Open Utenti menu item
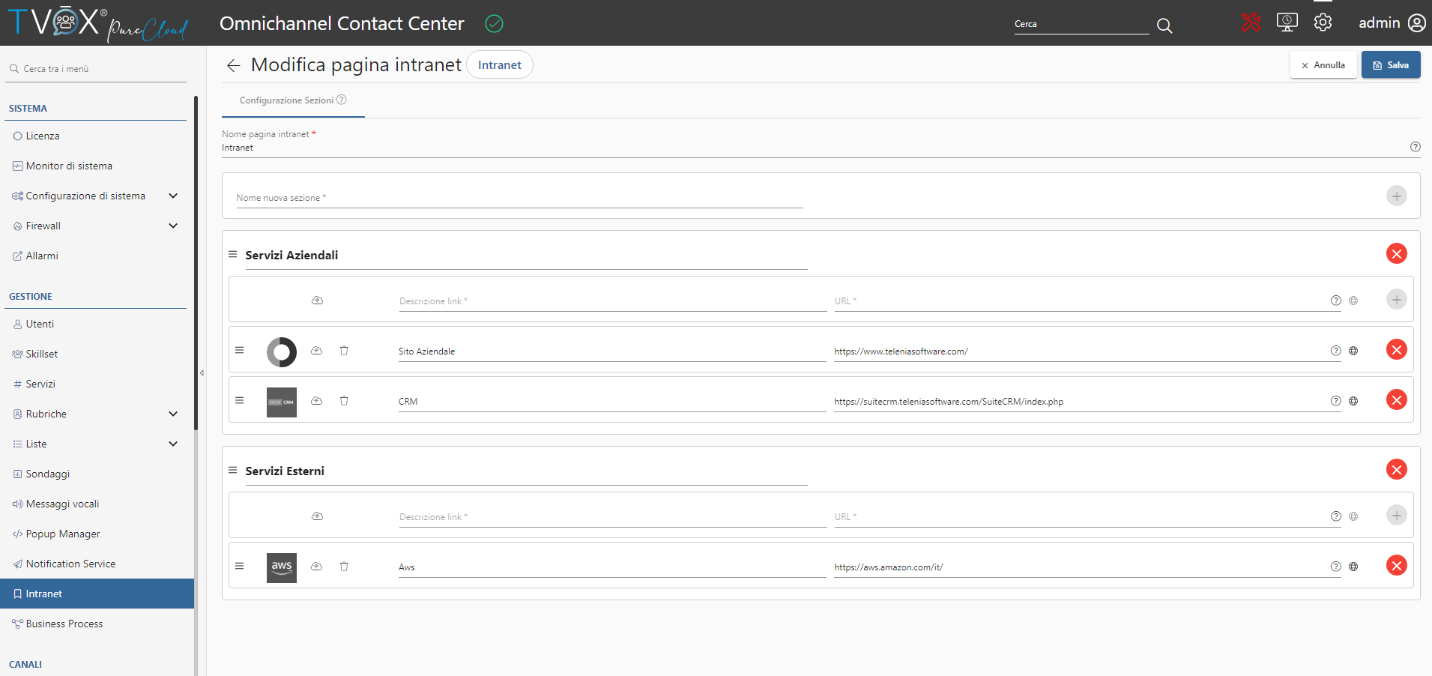 click(x=96, y=324)
